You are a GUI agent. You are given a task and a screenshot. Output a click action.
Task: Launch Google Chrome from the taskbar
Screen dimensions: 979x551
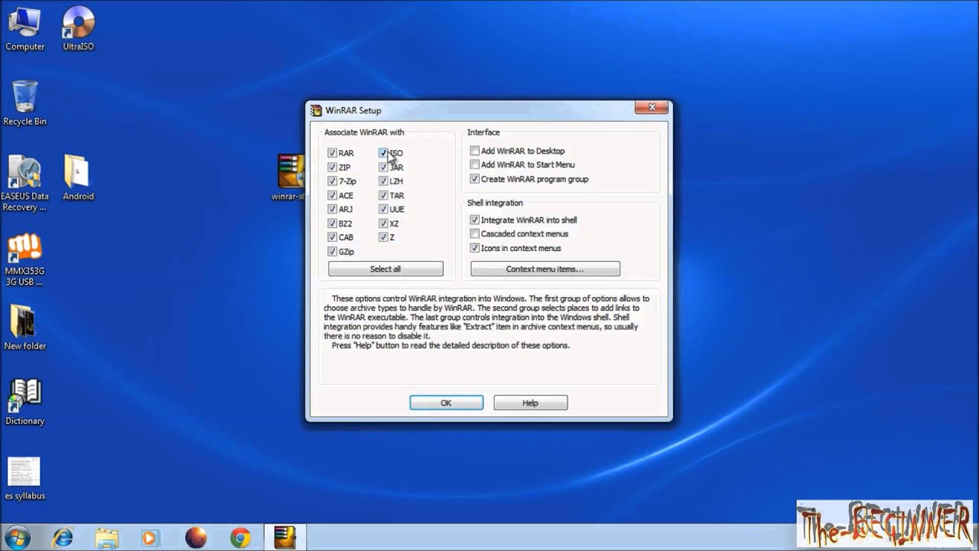[x=240, y=537]
